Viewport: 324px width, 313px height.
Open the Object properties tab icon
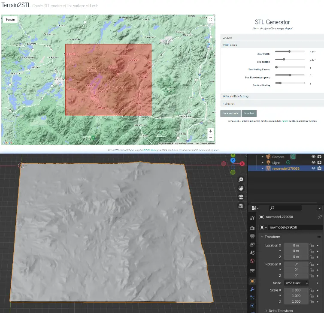click(252, 281)
